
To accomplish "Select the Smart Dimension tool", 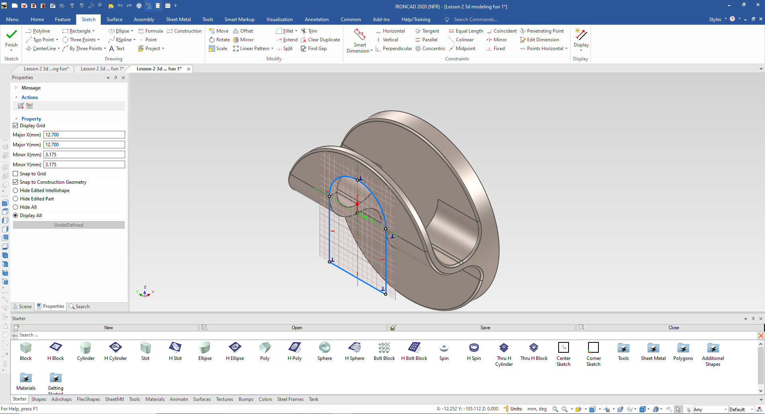I will 359,36.
